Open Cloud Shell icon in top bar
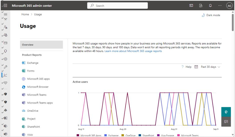The image size is (235, 137). pos(191,6)
